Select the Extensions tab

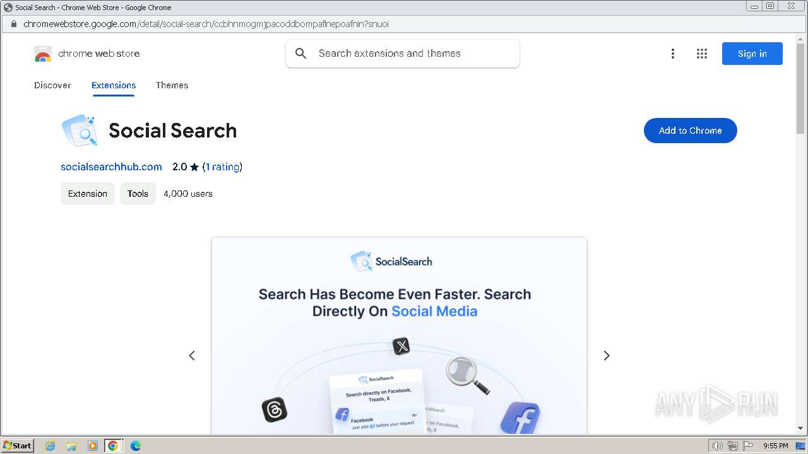(114, 85)
